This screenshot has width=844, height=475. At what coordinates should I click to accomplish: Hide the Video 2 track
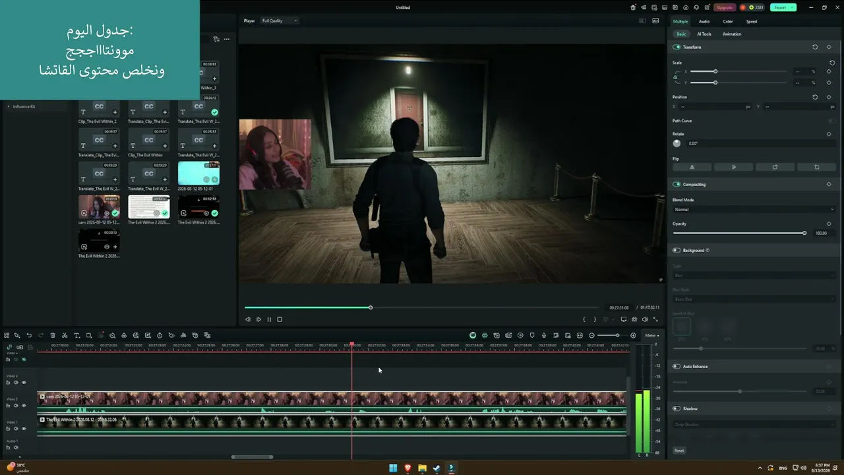click(x=24, y=406)
